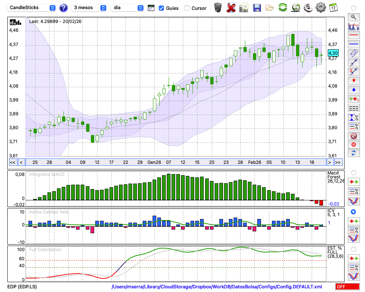This screenshot has height=292, width=365.
Task: Open settings with the gear icon
Action: pos(321,8)
